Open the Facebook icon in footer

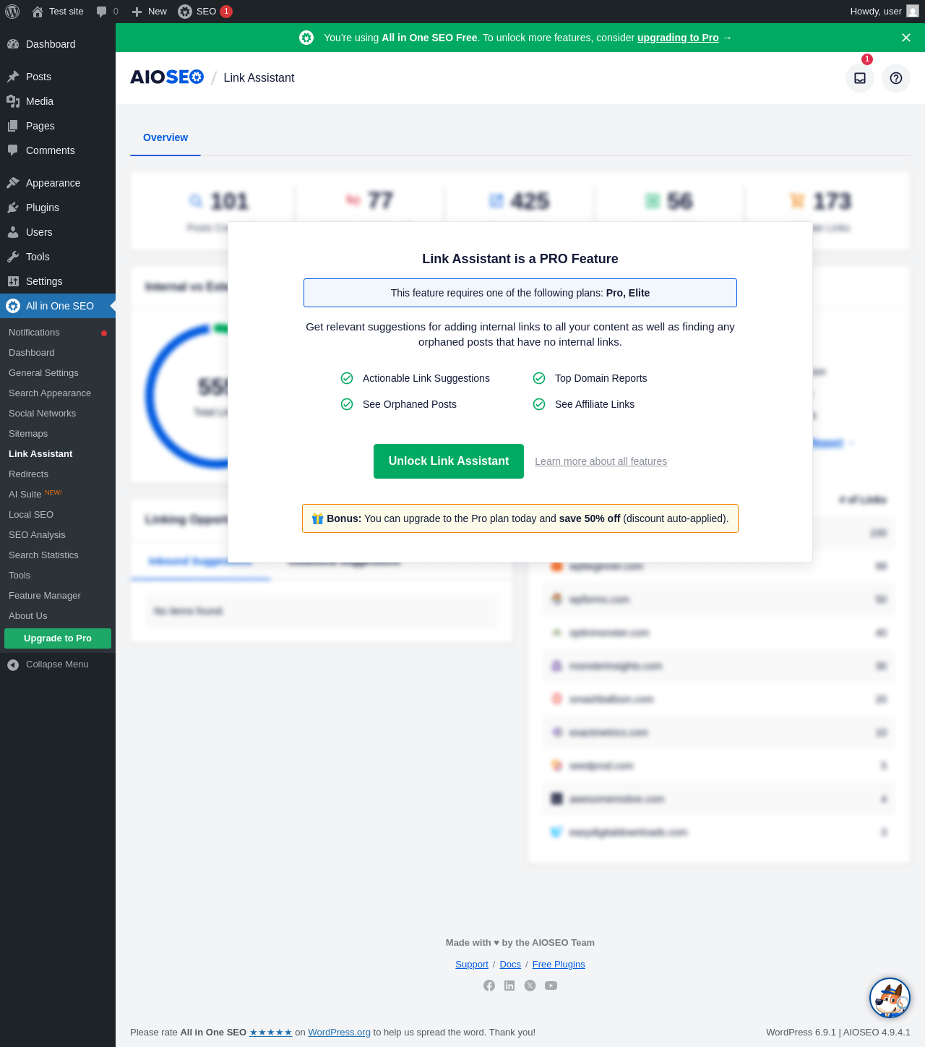[x=489, y=986]
